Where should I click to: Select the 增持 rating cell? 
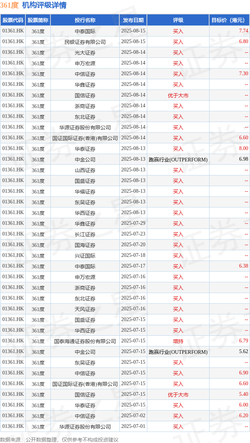pyautogui.click(x=178, y=341)
